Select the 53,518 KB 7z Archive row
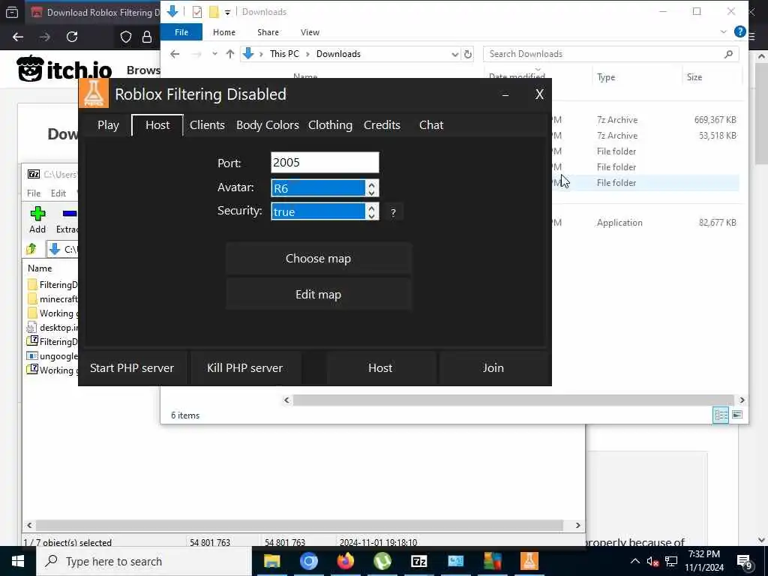 point(645,135)
